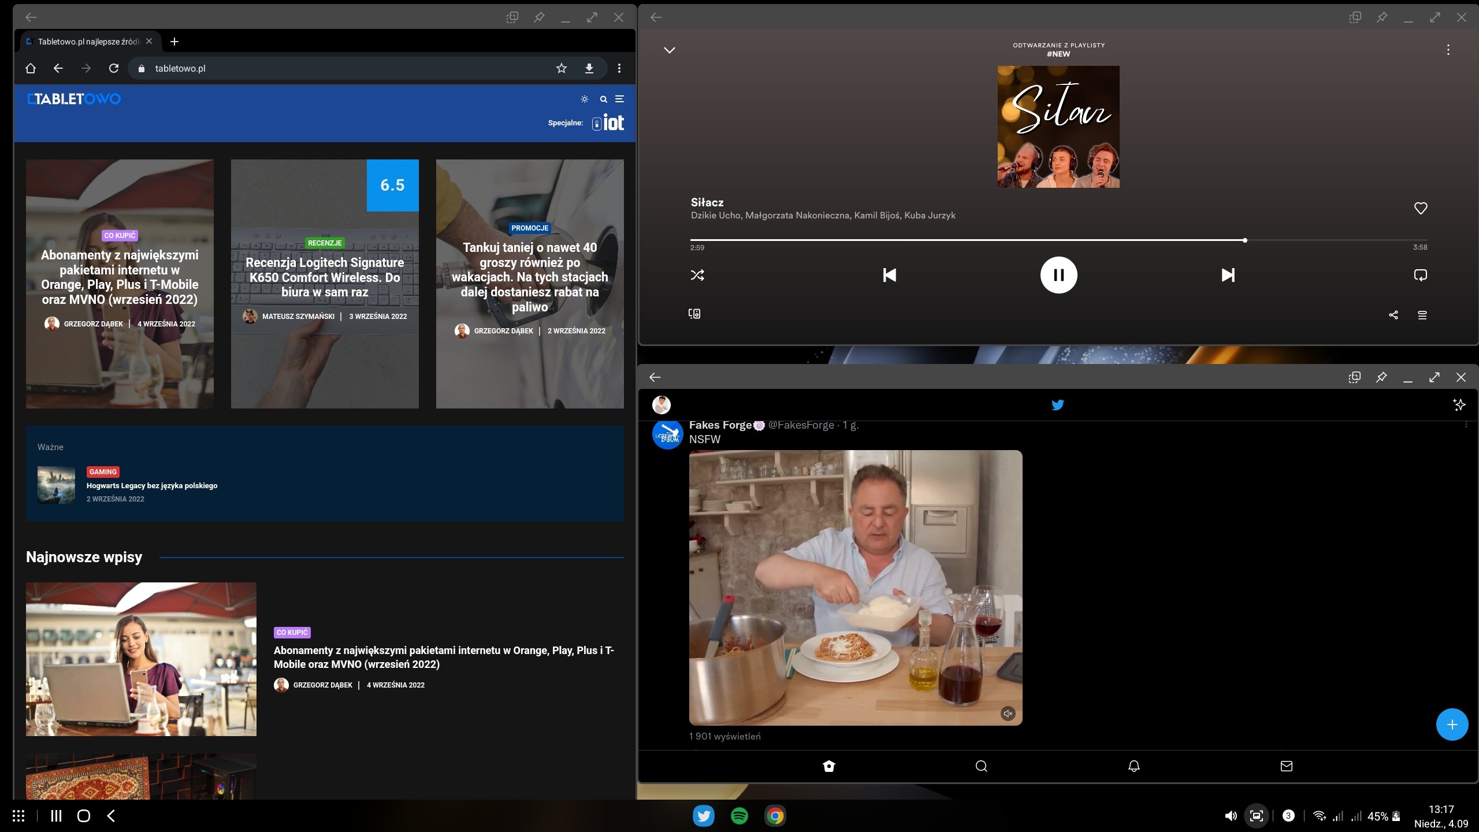Click the Siłacz album cover
The height and width of the screenshot is (832, 1479).
pyautogui.click(x=1058, y=127)
